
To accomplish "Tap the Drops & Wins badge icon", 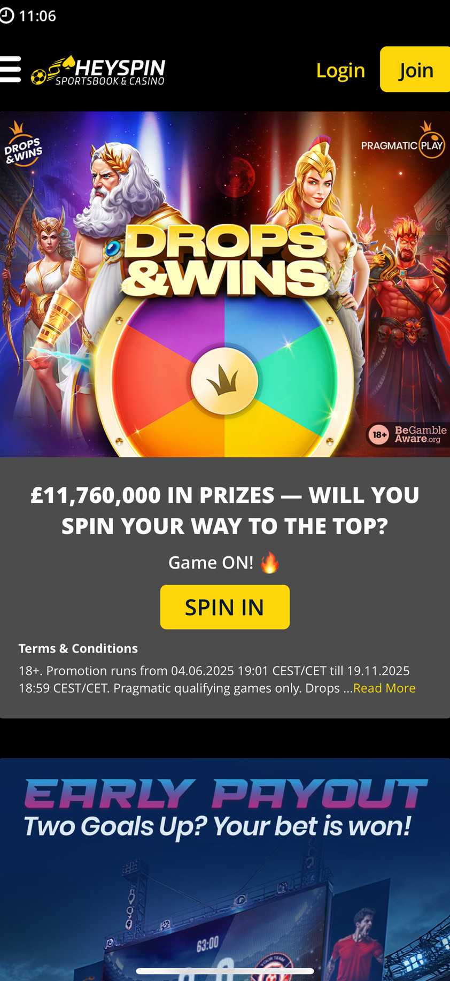I will 22,144.
